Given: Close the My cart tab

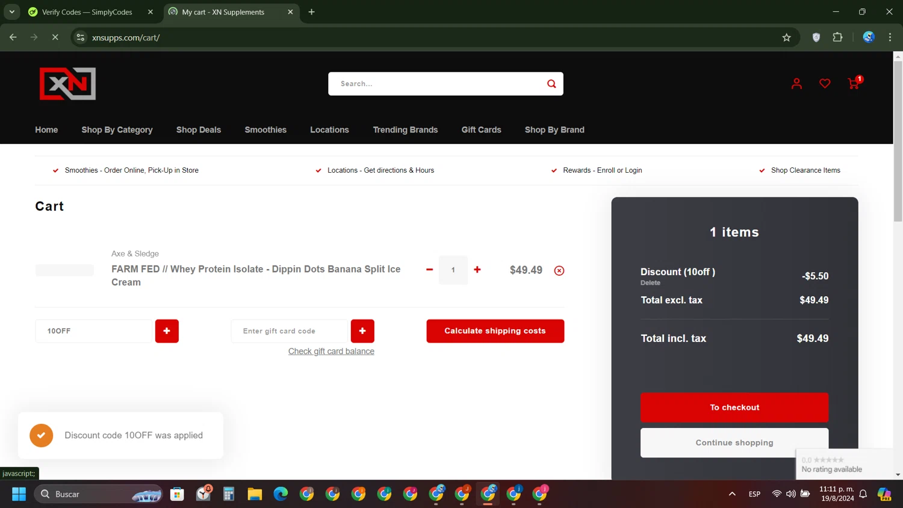Looking at the screenshot, I should point(290,12).
